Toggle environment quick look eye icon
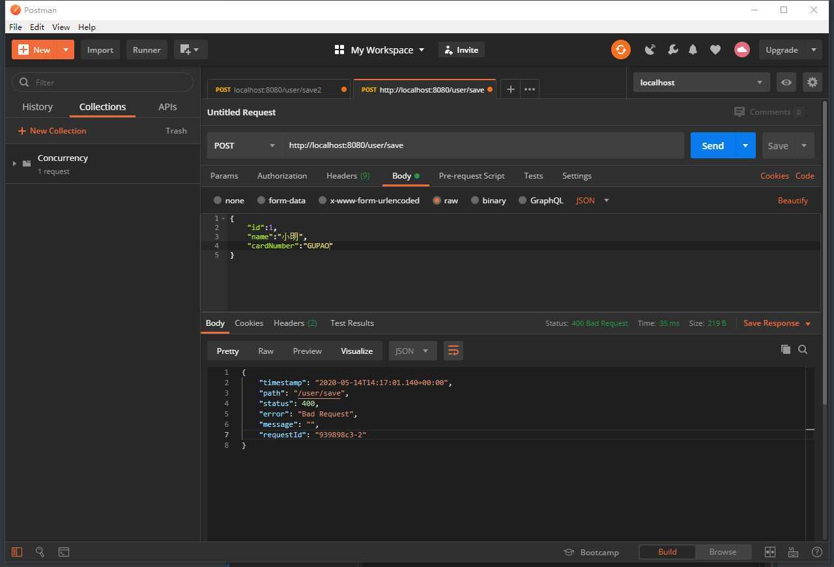This screenshot has width=834, height=567. 786,82
